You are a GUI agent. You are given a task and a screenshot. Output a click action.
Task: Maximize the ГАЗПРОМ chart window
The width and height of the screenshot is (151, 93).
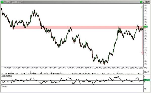tap(146, 2)
